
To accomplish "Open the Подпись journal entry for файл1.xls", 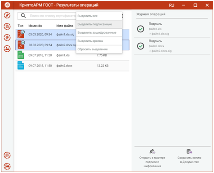I will pos(172,29).
